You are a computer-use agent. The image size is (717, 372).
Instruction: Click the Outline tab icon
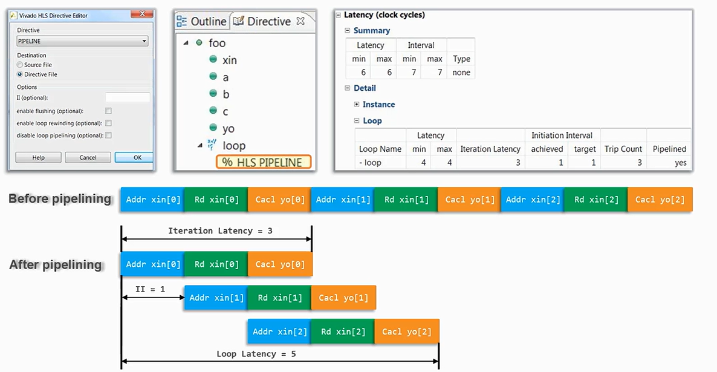(181, 22)
